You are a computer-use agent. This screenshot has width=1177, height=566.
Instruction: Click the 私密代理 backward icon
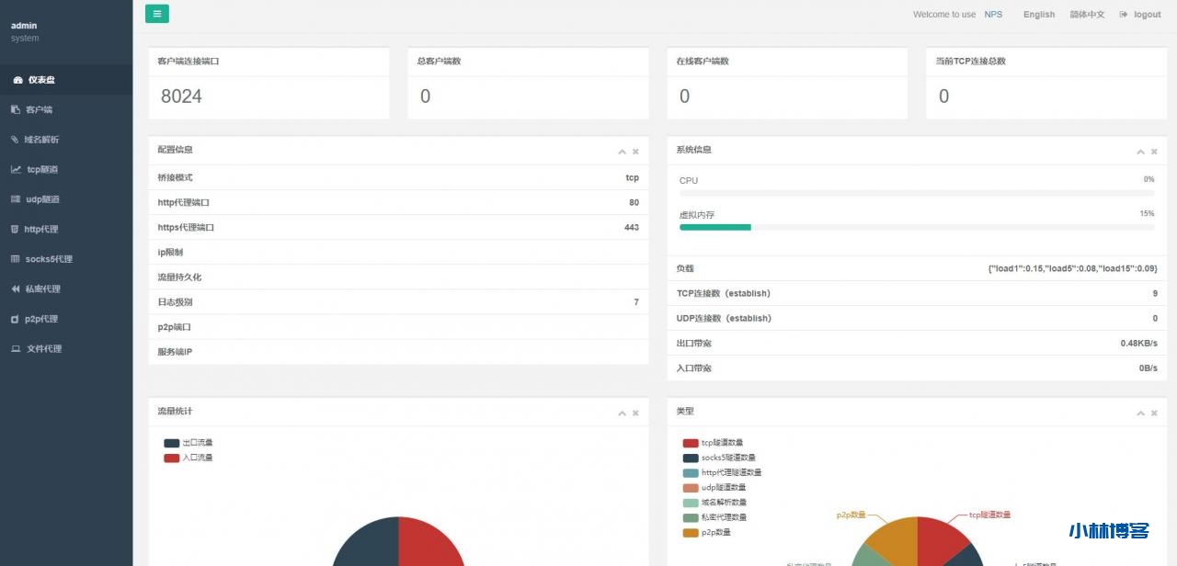click(x=16, y=289)
